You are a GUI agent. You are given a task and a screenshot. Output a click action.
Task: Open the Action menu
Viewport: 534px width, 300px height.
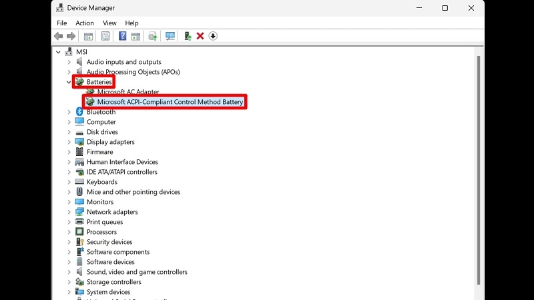click(85, 23)
